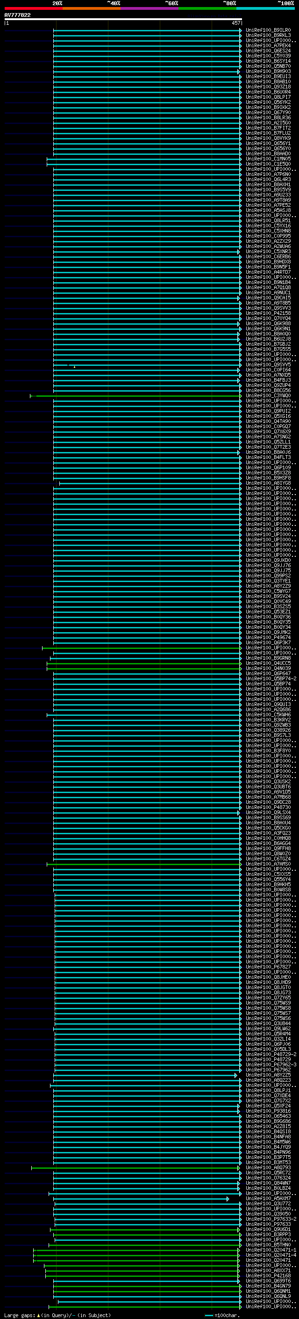Click hit label UniRef100_A8Q793

(x=268, y=1168)
